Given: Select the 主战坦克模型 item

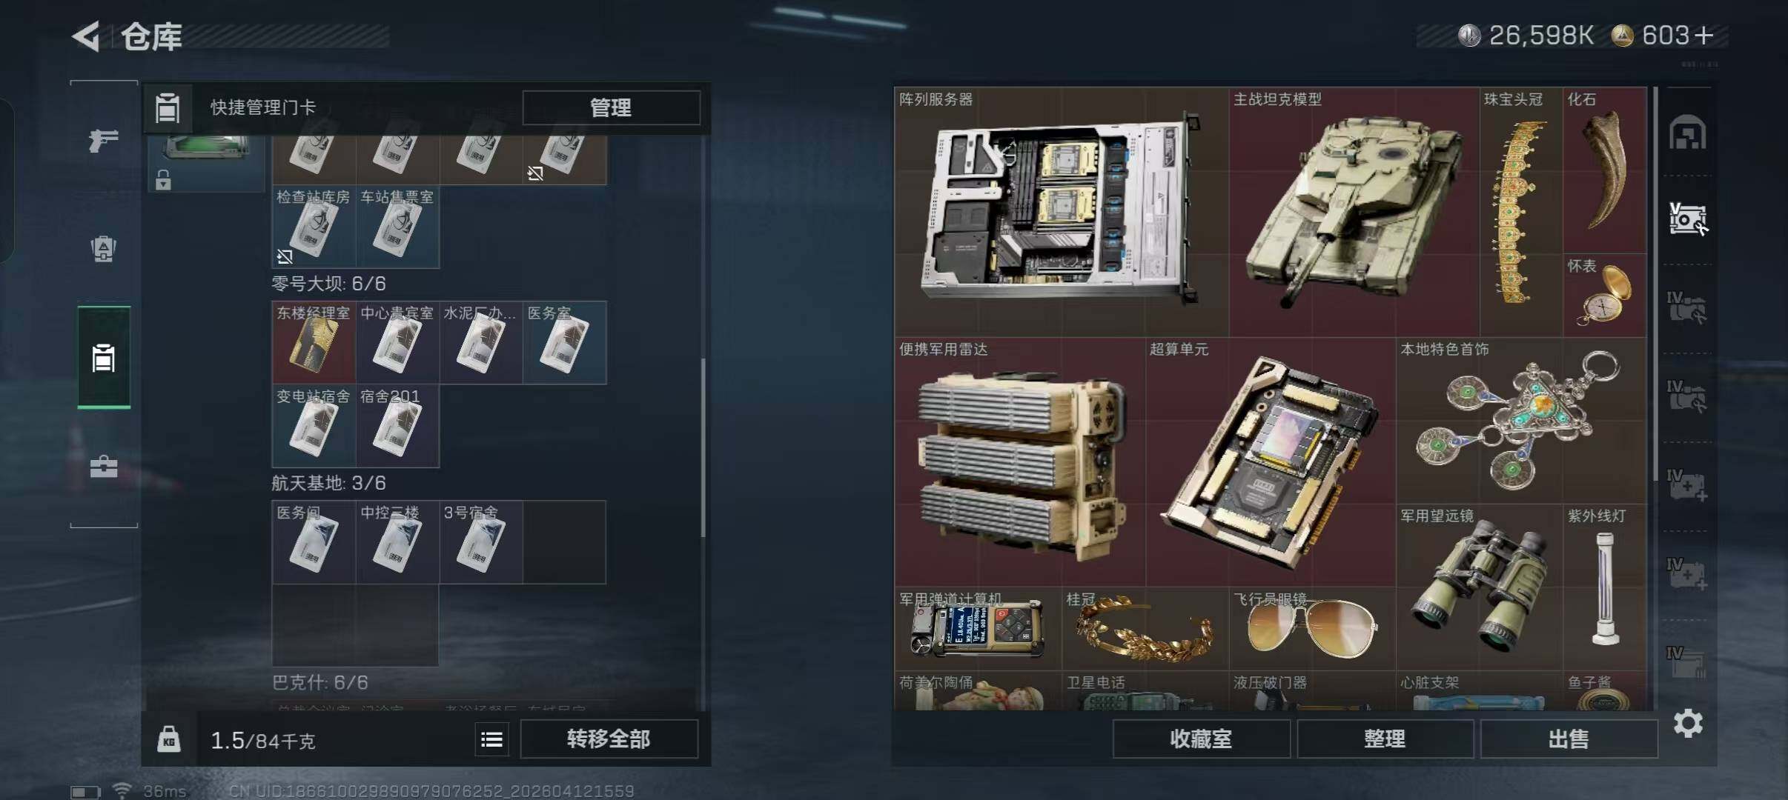Looking at the screenshot, I should click(1354, 212).
